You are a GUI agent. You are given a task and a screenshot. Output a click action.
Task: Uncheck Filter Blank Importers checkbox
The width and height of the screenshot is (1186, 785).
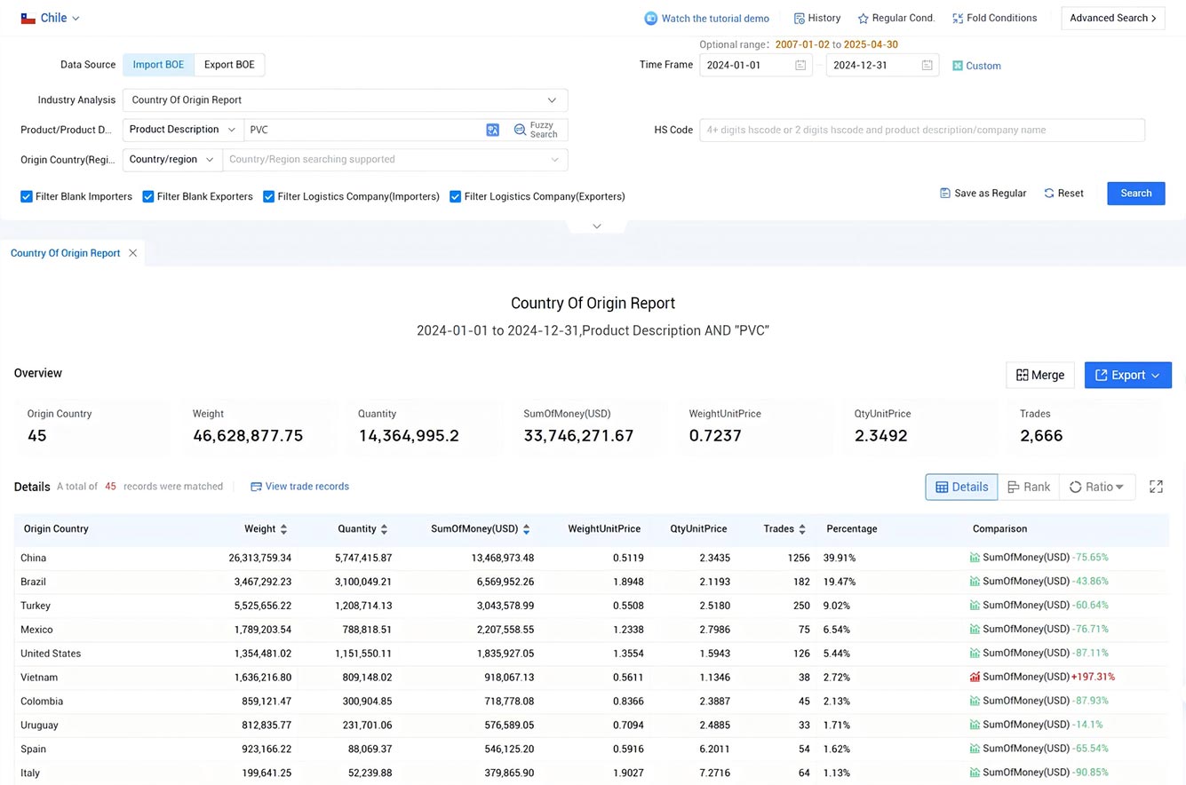pyautogui.click(x=27, y=197)
